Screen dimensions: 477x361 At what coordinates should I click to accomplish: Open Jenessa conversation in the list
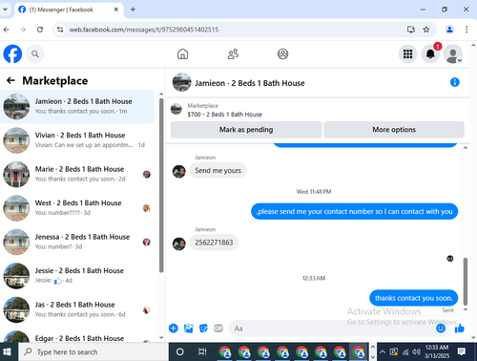coord(77,242)
